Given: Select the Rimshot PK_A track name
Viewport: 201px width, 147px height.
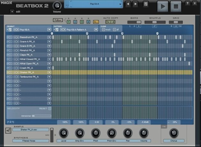Looking at the screenshot, I should click(x=27, y=50).
